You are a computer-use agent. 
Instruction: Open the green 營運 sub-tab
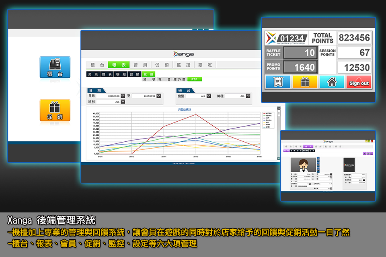pyautogui.click(x=148, y=74)
